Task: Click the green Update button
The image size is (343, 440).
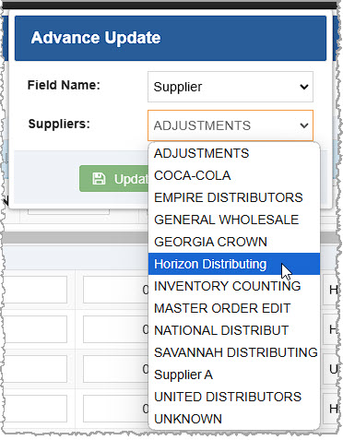Action: click(113, 179)
